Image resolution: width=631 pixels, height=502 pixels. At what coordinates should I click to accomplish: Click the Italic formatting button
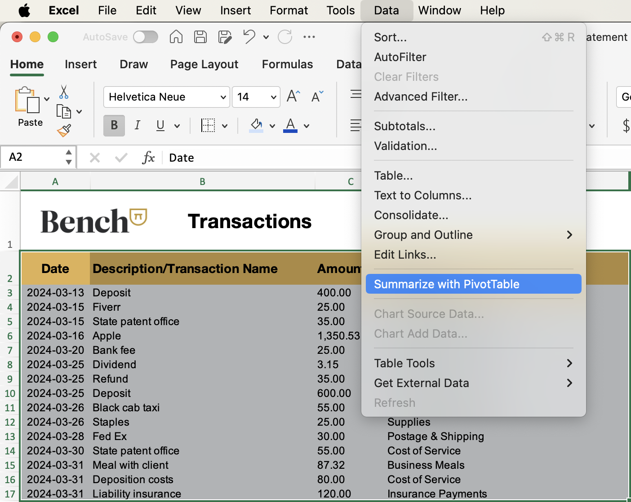point(138,125)
